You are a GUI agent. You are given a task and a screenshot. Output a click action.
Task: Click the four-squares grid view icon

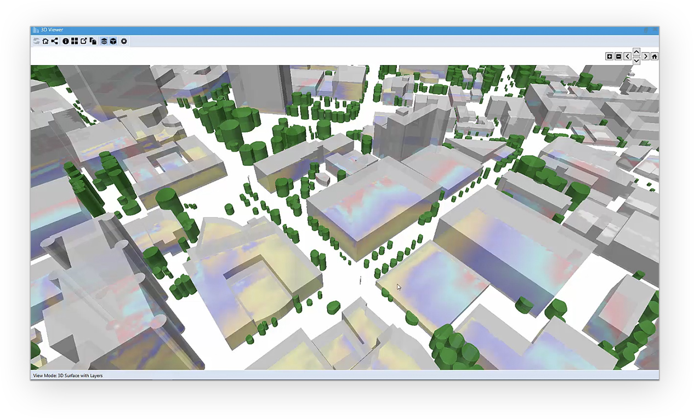pos(75,41)
